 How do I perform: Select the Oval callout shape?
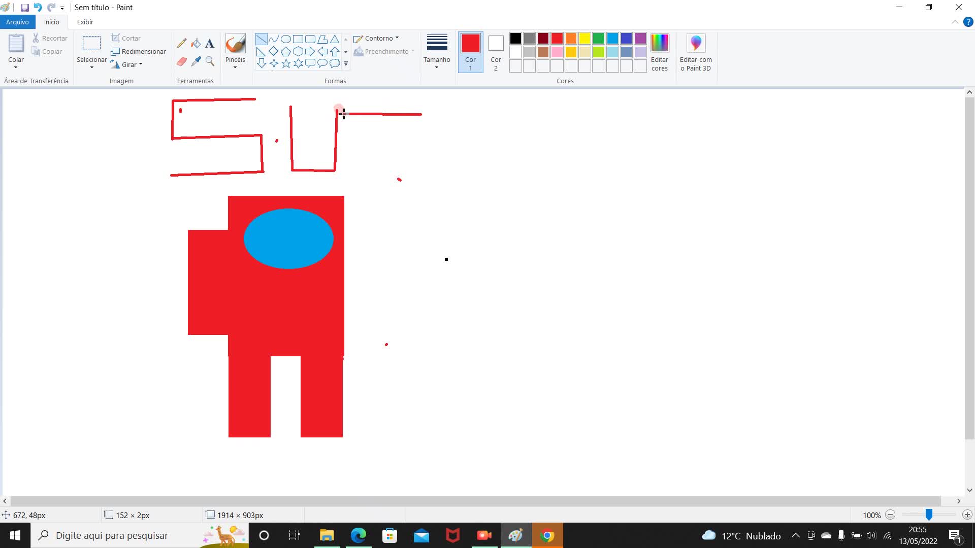pyautogui.click(x=322, y=63)
